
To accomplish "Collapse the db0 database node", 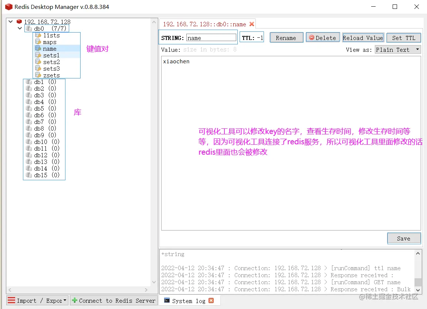I will tap(20, 28).
